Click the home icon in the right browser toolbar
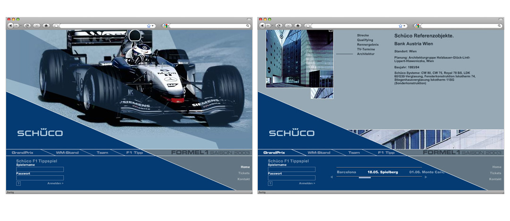 [298, 25]
